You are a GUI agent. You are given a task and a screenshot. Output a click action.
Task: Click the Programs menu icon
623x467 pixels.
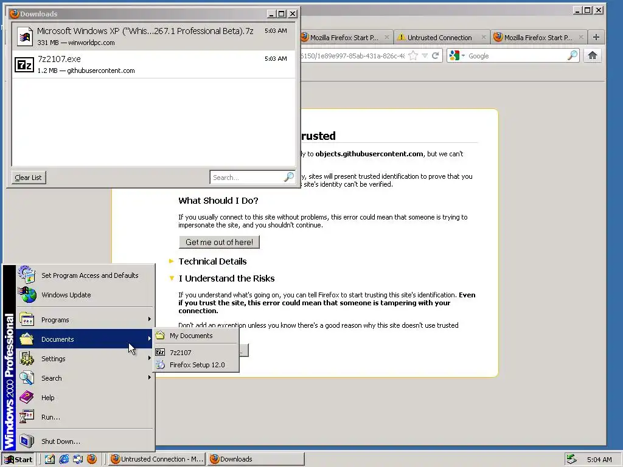(27, 320)
